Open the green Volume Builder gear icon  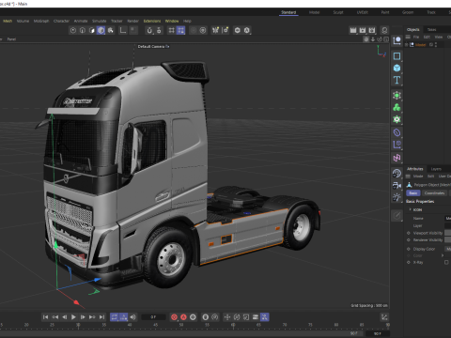point(397,119)
